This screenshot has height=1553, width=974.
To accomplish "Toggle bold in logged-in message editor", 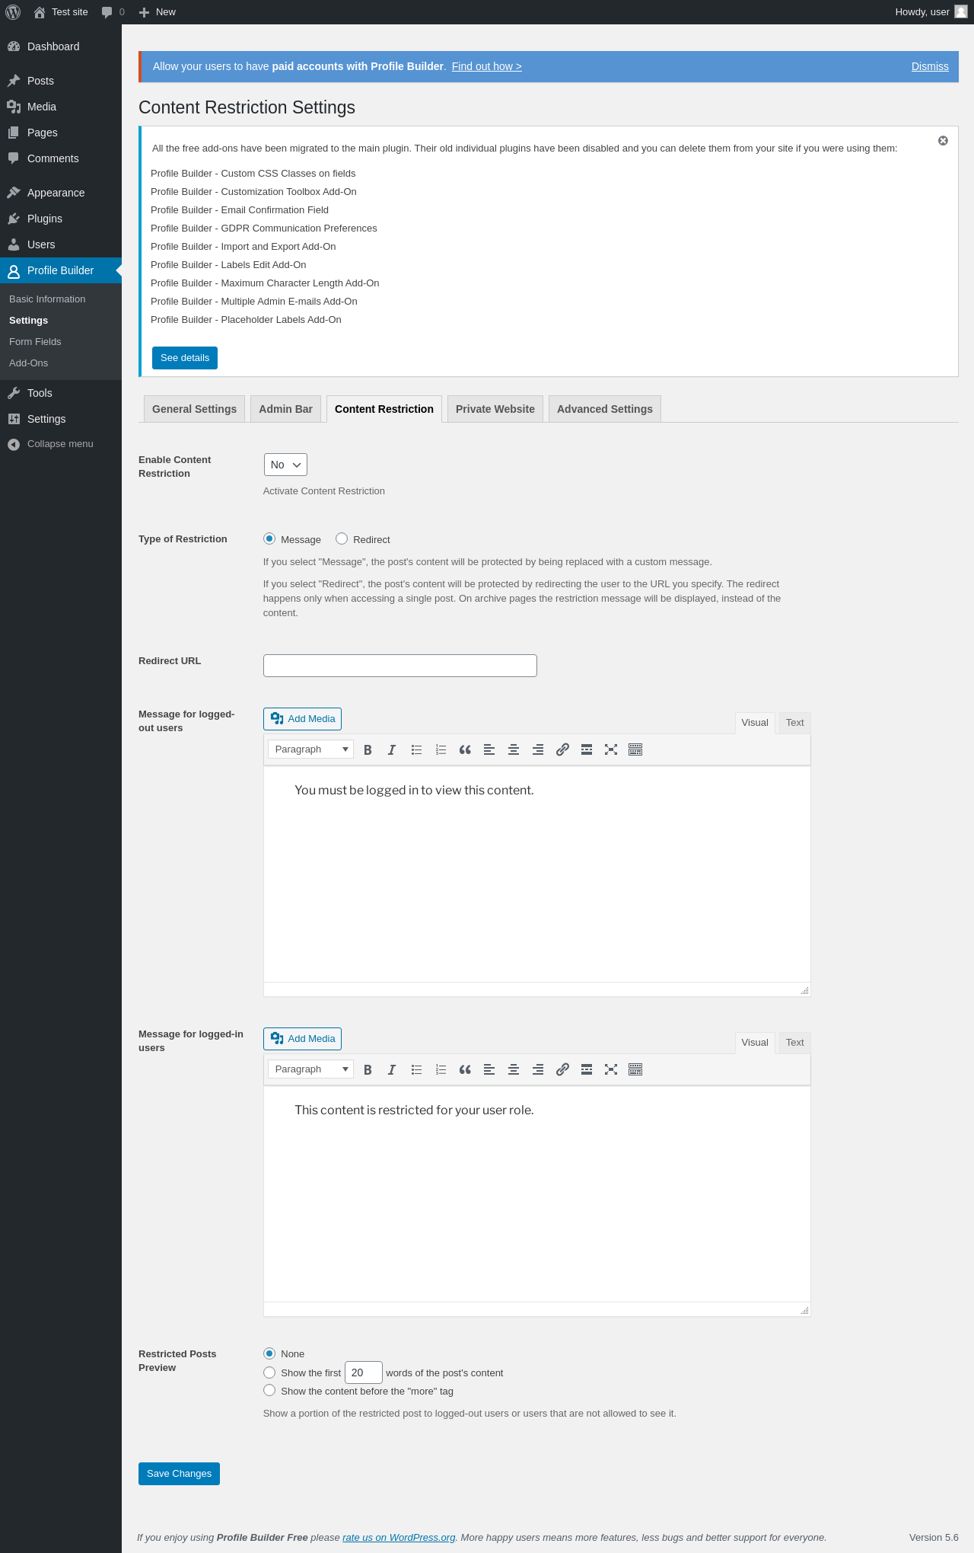I will (368, 1069).
